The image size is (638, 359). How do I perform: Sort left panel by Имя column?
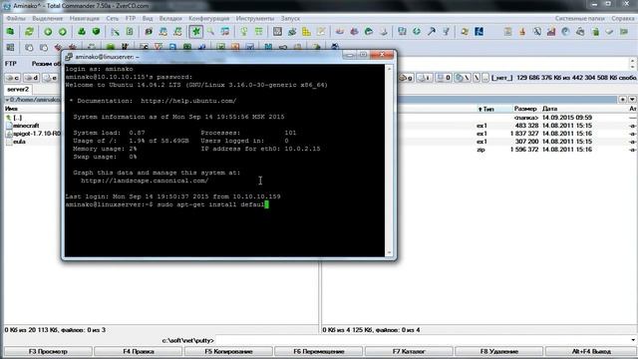coord(11,109)
